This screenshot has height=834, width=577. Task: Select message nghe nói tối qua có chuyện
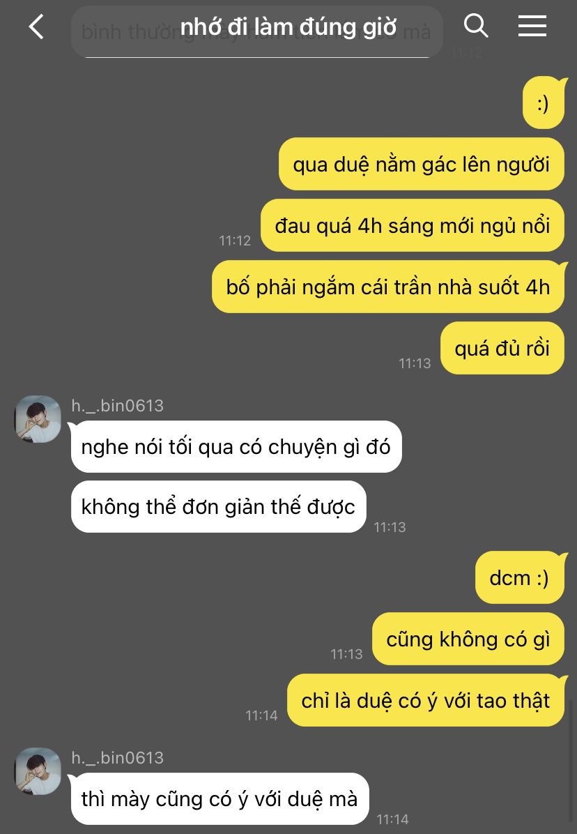click(236, 447)
